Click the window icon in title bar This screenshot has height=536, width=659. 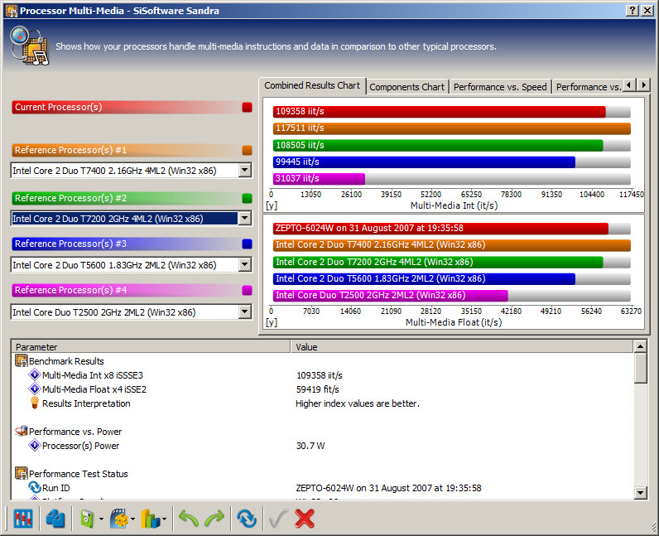(x=12, y=11)
